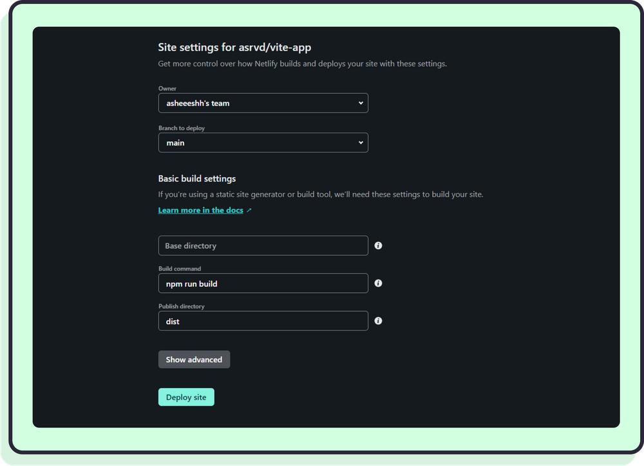644x466 pixels.
Task: Click the chevron arrow in Owner dropdown
Action: click(360, 103)
